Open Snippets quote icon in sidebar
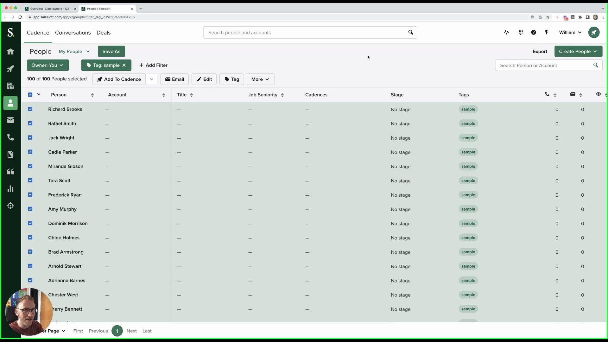 point(10,171)
